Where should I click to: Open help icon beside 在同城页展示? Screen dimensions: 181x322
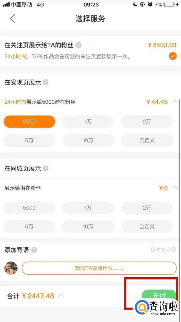(x=46, y=168)
